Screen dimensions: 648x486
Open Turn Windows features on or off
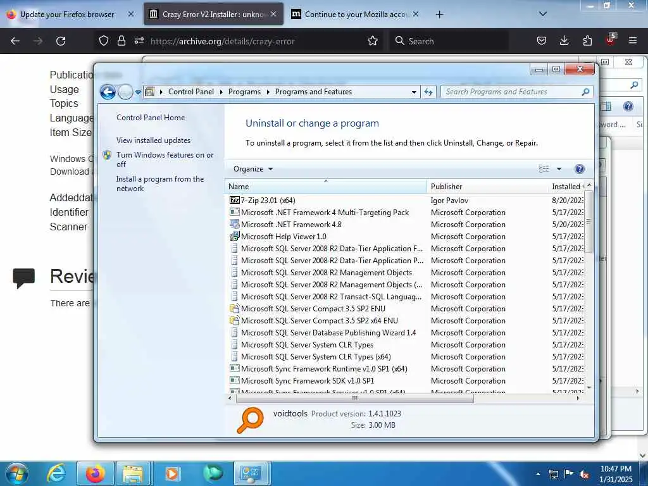click(x=165, y=159)
